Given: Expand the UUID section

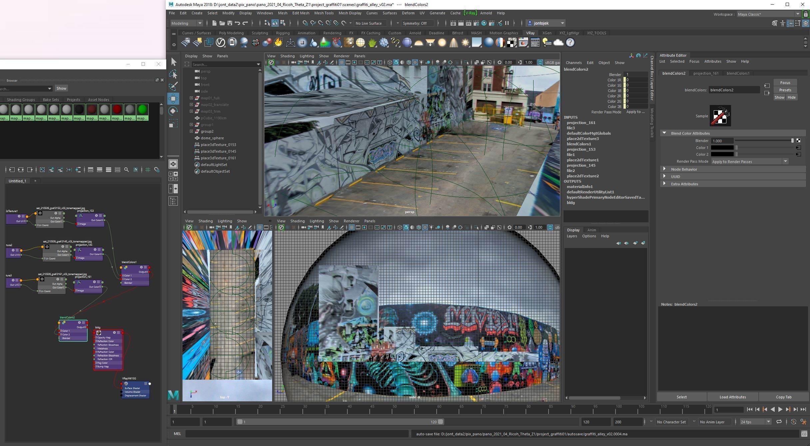Looking at the screenshot, I should pos(664,176).
